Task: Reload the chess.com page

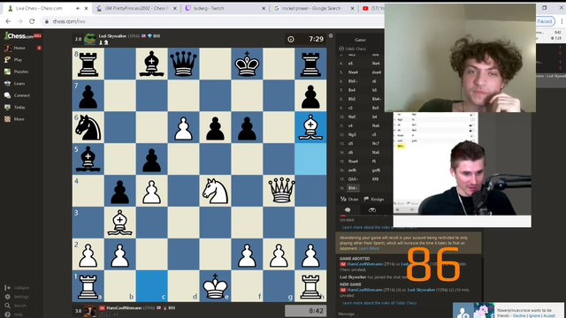Action: click(32, 21)
